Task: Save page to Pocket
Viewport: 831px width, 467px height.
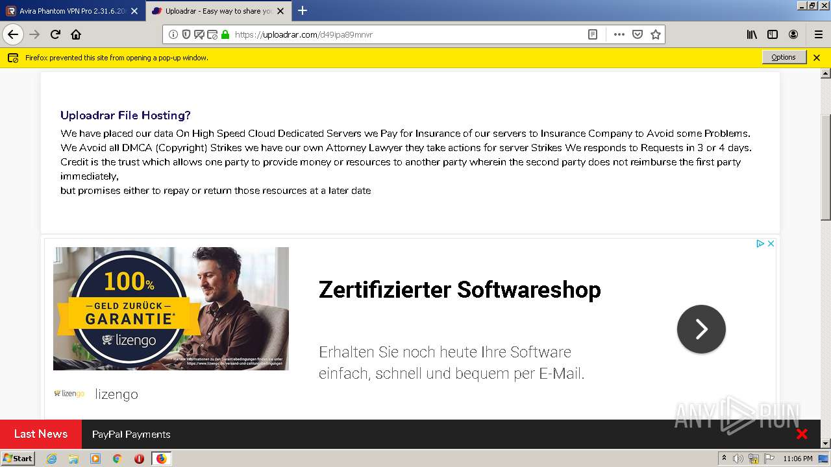Action: (x=638, y=34)
